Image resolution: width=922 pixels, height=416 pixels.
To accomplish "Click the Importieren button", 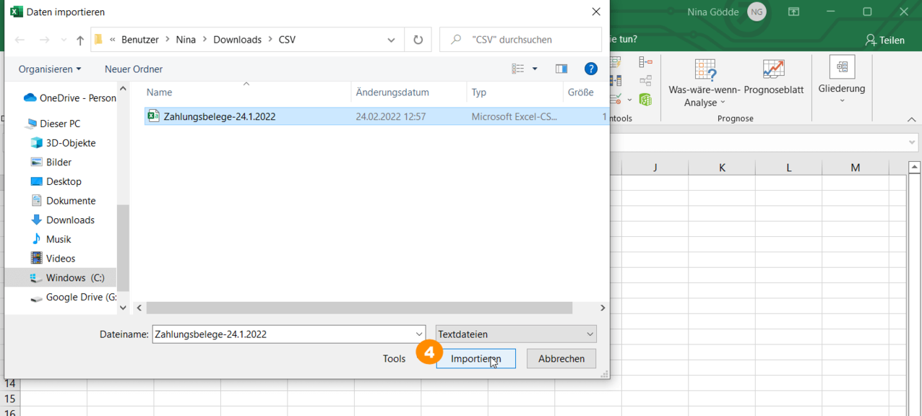I will click(476, 359).
